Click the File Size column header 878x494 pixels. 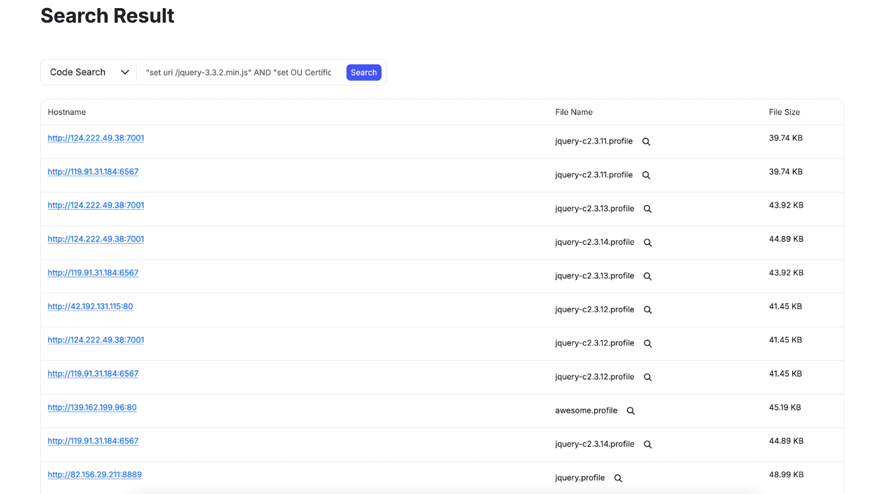point(784,112)
